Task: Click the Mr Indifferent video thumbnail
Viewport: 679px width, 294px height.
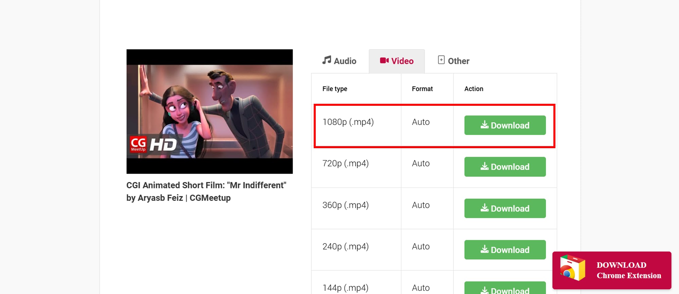Action: tap(209, 111)
